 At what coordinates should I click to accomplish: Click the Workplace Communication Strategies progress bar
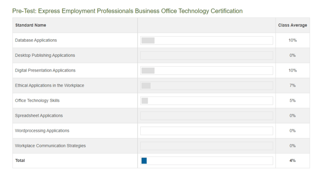(x=207, y=146)
